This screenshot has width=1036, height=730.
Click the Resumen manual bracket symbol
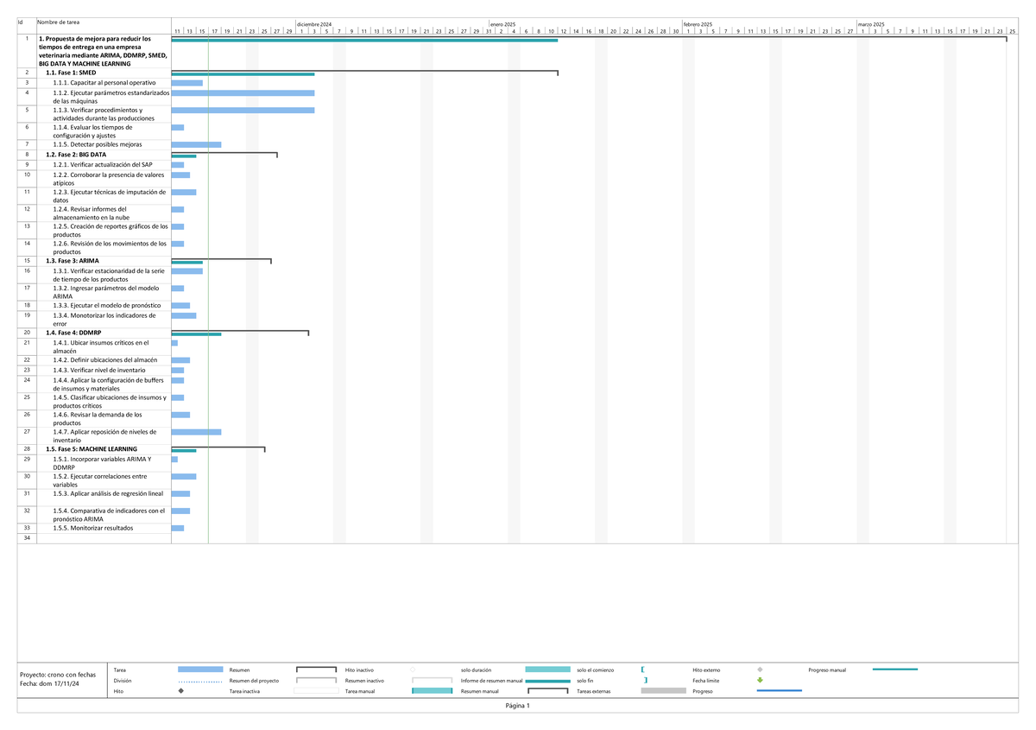click(x=547, y=691)
